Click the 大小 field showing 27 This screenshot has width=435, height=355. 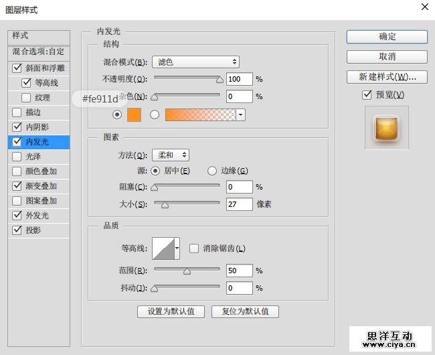pyautogui.click(x=240, y=204)
